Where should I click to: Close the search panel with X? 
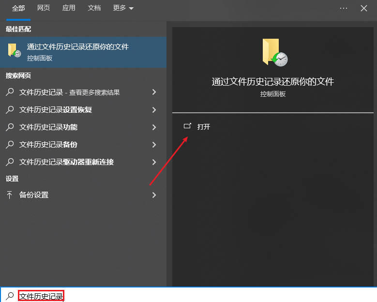click(x=364, y=8)
